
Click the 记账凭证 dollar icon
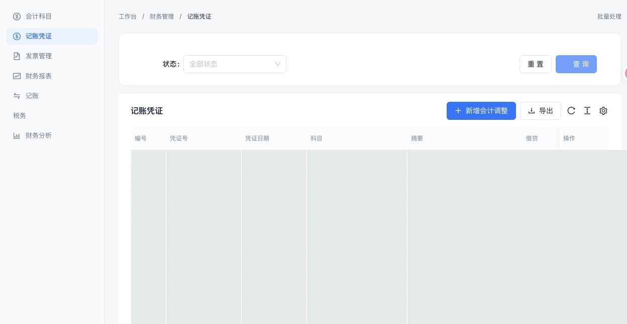coord(17,36)
